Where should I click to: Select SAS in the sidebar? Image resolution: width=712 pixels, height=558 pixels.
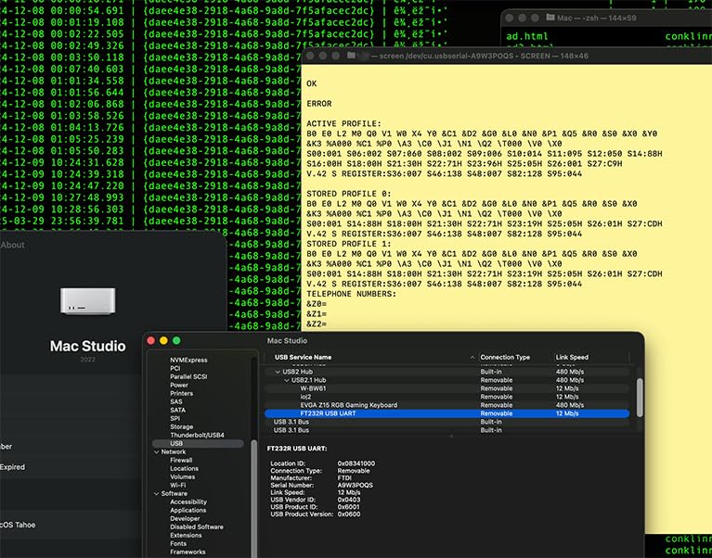coord(175,401)
